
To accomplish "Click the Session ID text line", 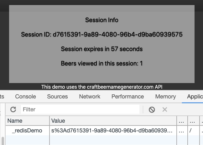I will pyautogui.click(x=102, y=34).
